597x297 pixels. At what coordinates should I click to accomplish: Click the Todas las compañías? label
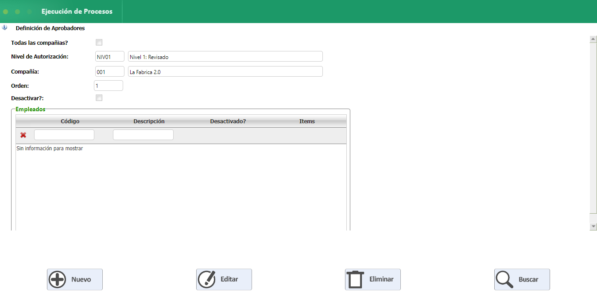click(x=39, y=43)
